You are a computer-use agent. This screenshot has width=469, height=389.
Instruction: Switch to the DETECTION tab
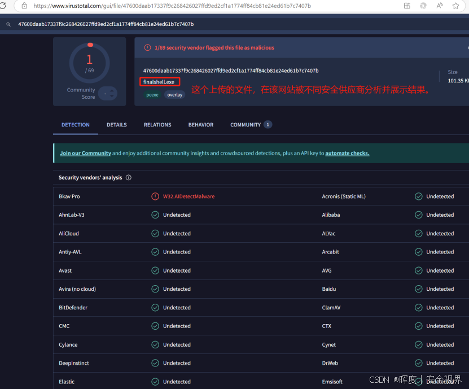pos(76,125)
